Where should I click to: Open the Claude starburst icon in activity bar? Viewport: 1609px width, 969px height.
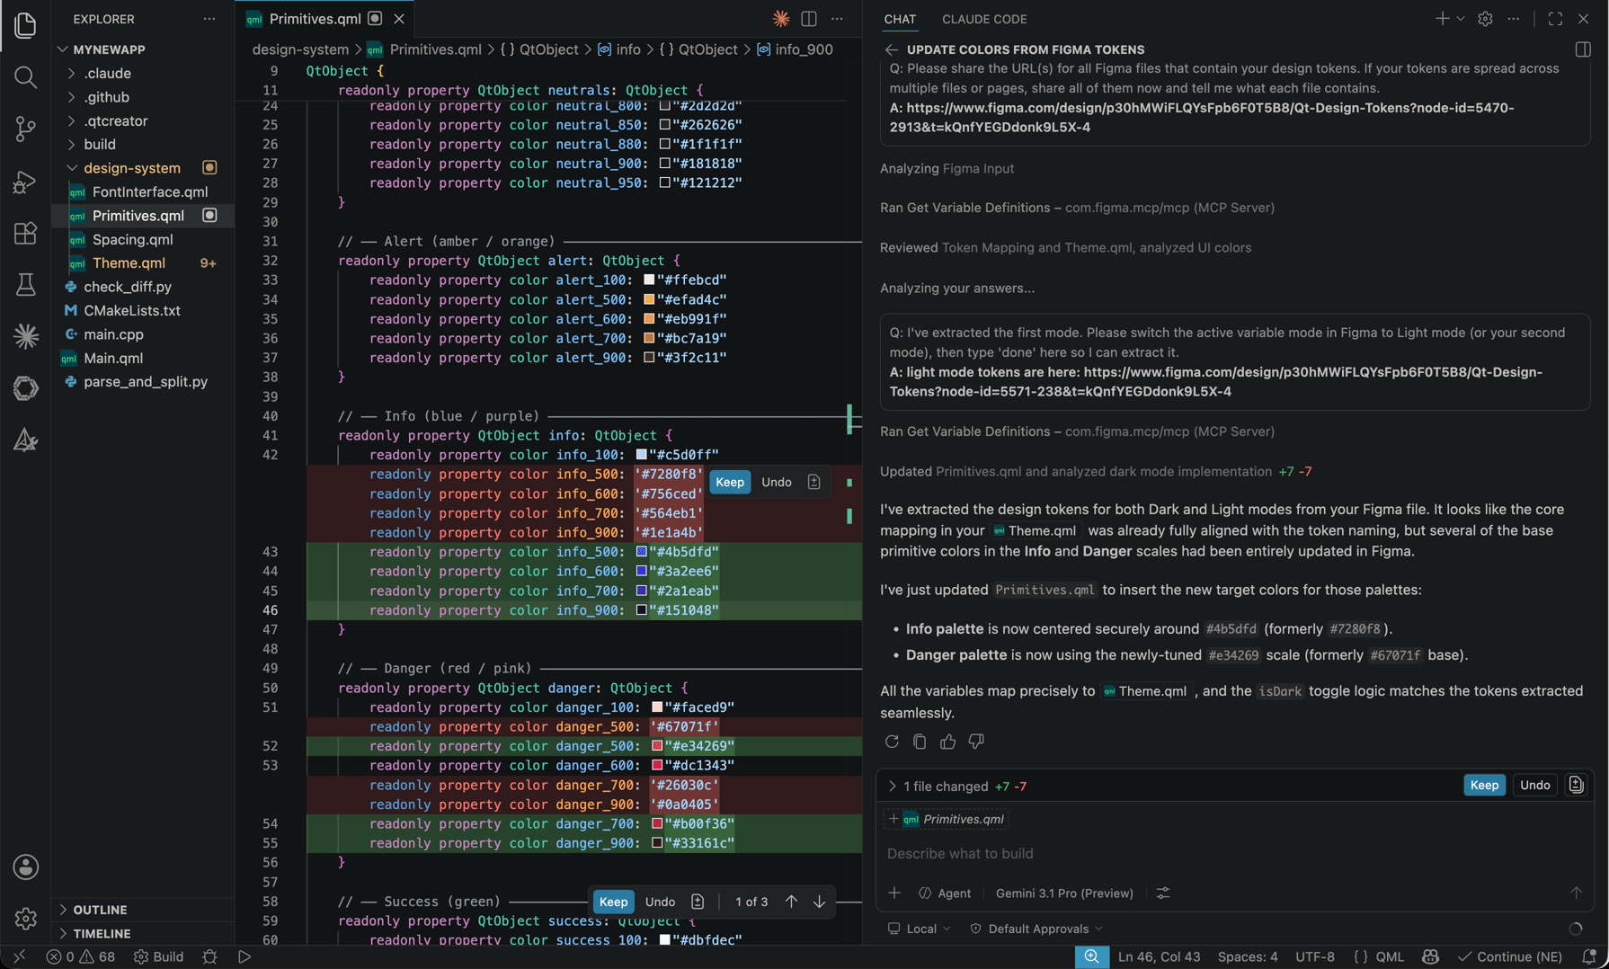[25, 336]
